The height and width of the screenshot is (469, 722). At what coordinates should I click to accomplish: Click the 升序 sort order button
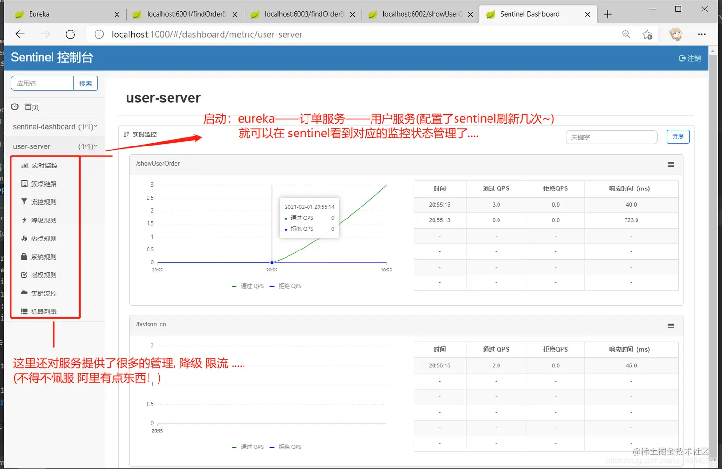pyautogui.click(x=678, y=137)
